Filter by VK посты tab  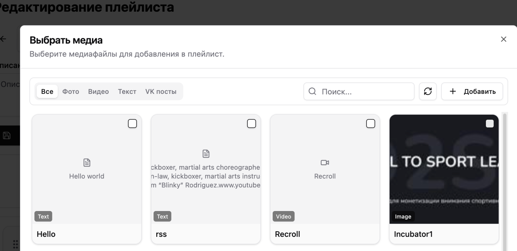(x=161, y=92)
